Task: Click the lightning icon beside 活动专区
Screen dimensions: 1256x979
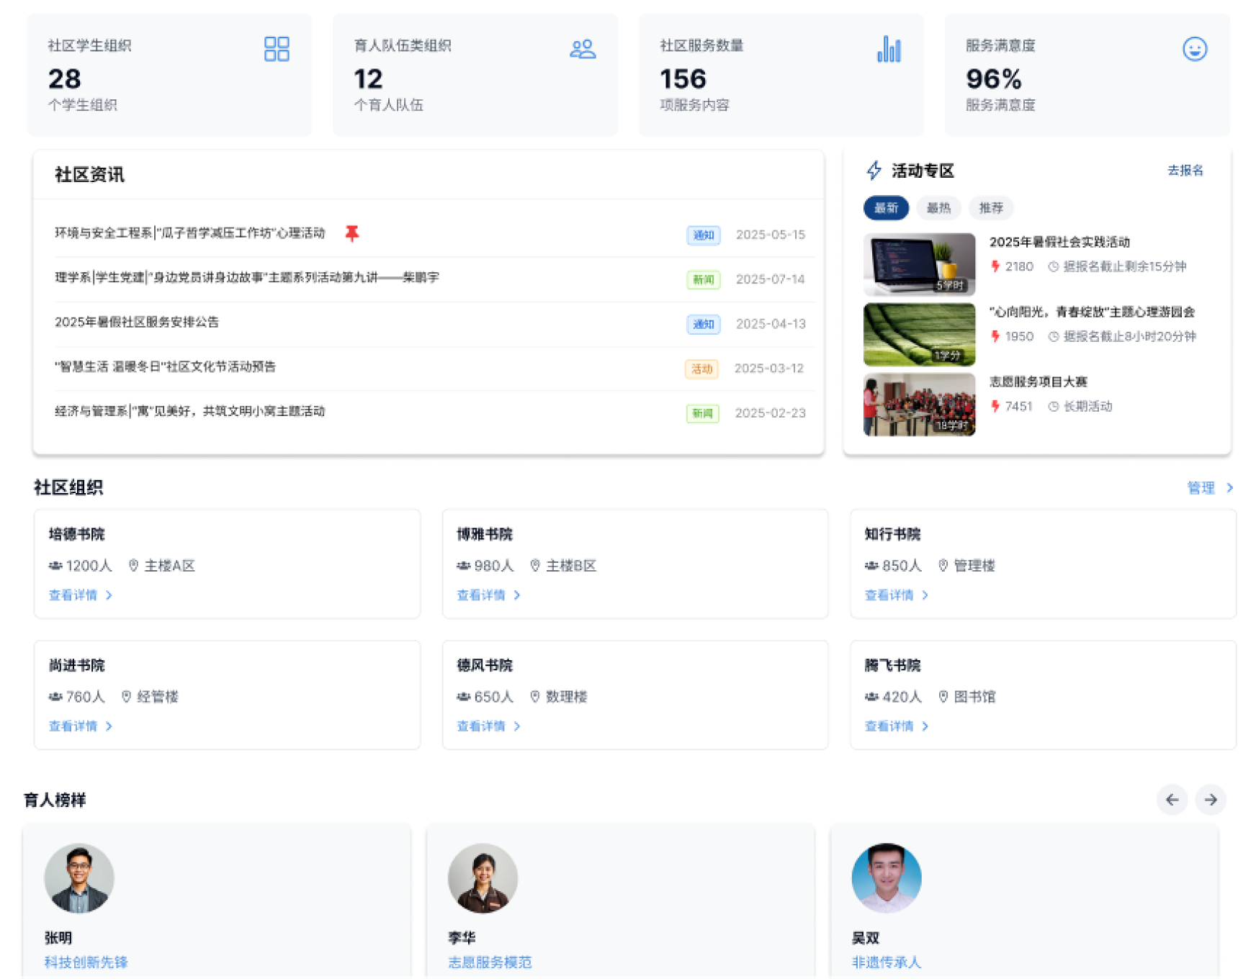Action: point(874,171)
